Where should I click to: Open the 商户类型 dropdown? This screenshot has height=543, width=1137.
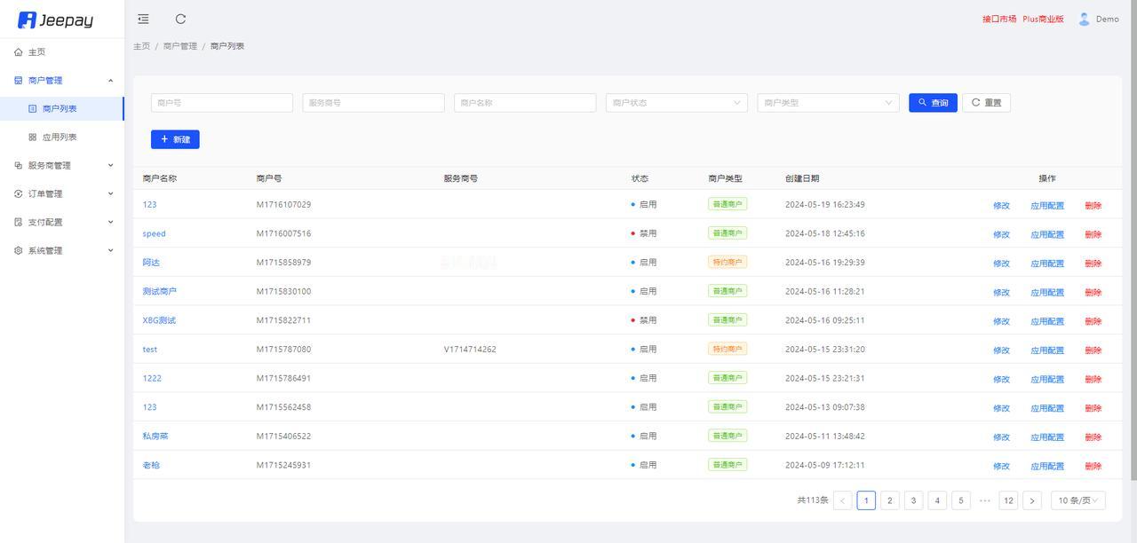point(828,103)
